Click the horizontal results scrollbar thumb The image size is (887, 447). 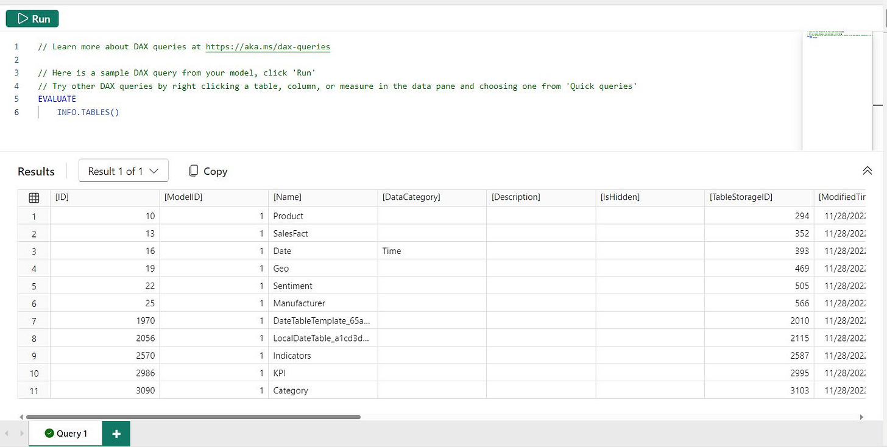[x=193, y=417]
